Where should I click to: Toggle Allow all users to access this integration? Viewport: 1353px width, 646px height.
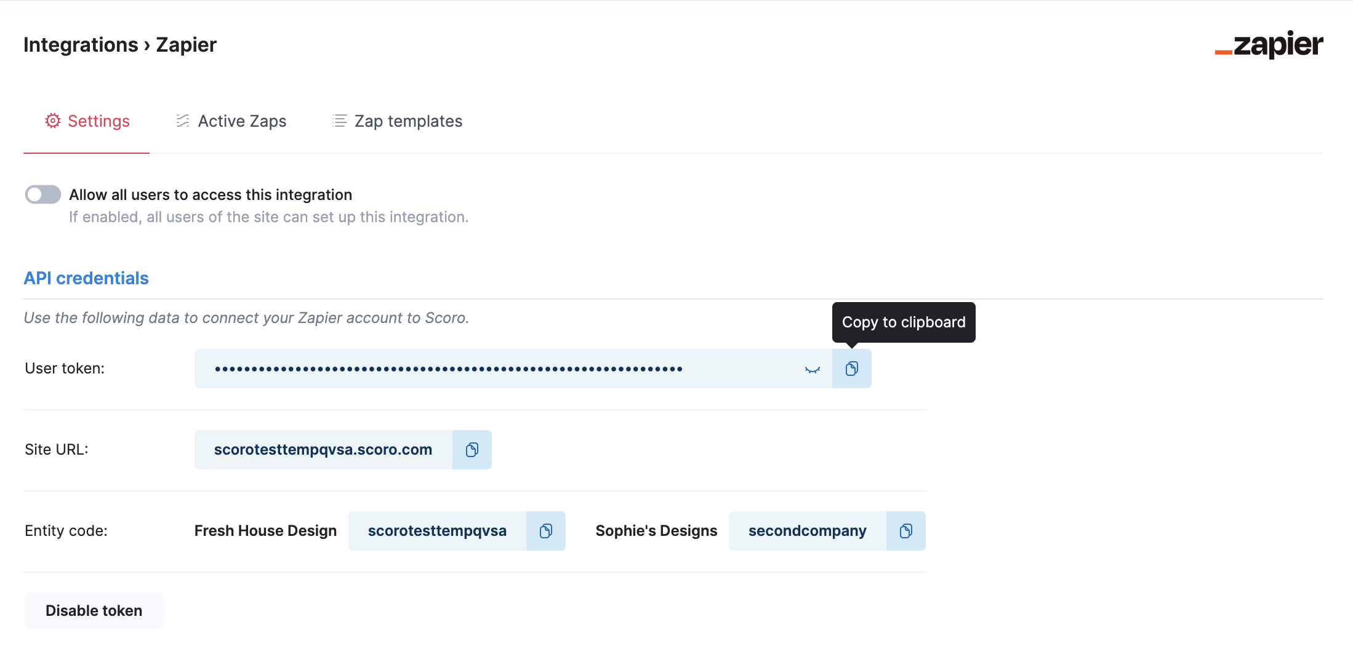(43, 194)
